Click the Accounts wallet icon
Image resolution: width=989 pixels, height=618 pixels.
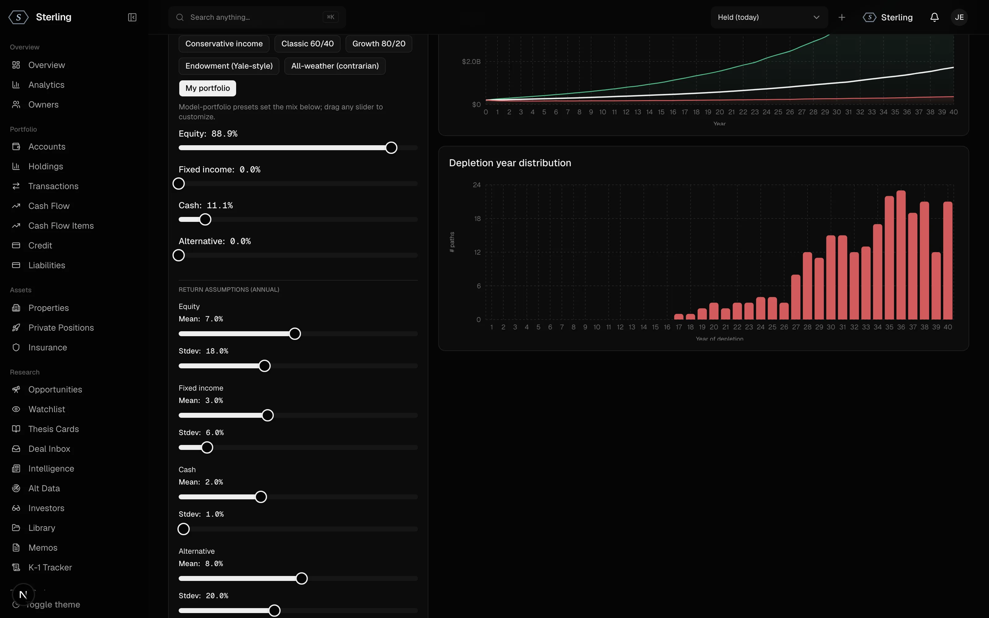click(x=16, y=146)
